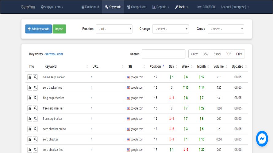The height and width of the screenshot is (153, 273).
Task: Click the keyword Search input field
Action: (x=163, y=54)
